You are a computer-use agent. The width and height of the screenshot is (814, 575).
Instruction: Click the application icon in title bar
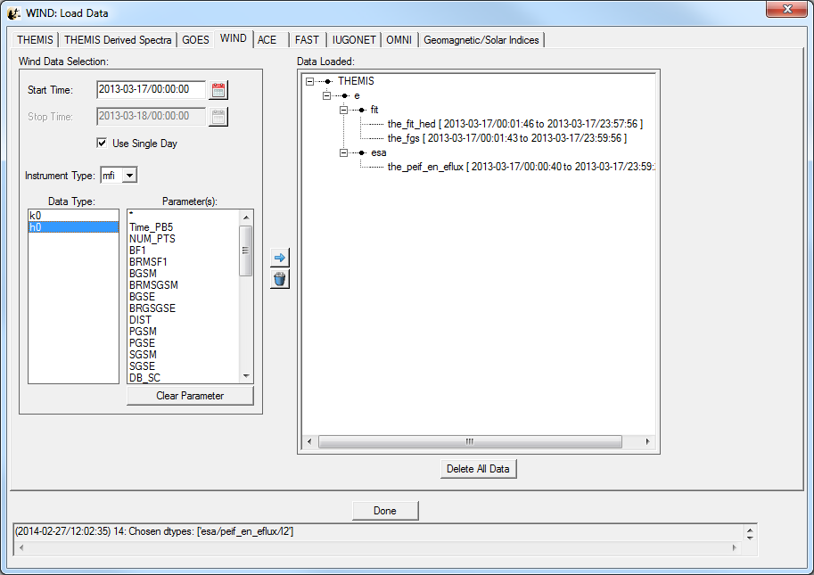pos(14,13)
